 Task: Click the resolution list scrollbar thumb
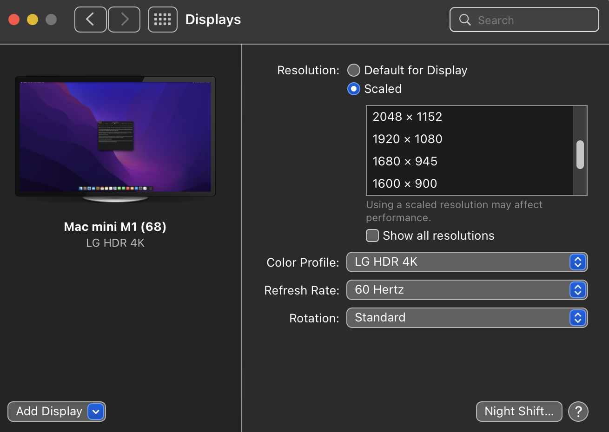[580, 155]
